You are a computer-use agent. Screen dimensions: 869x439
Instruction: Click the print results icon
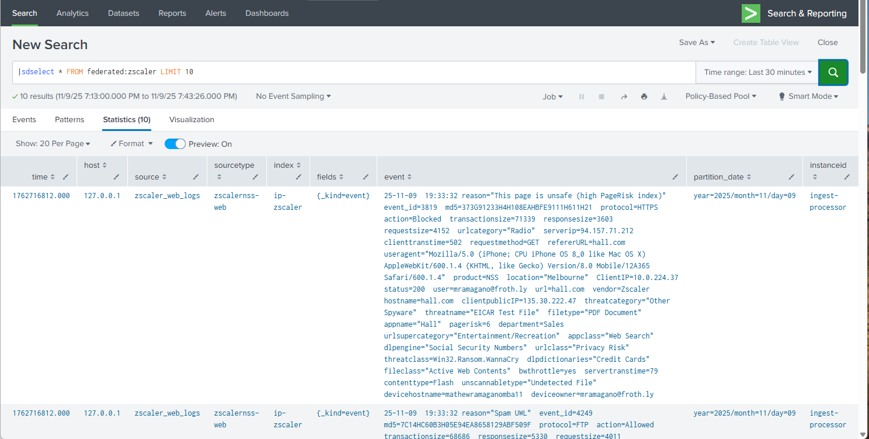(644, 97)
